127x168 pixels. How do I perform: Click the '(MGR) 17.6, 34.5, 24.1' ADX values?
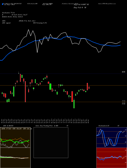[27, 21]
